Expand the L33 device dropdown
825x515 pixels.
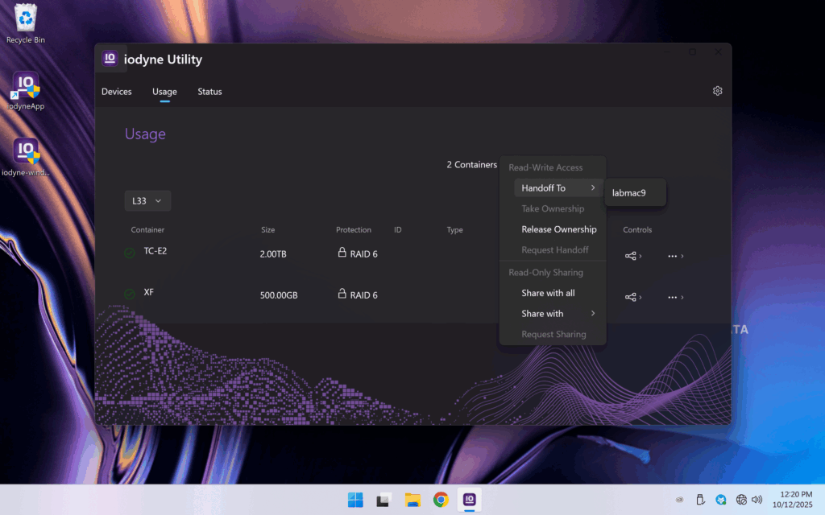147,200
